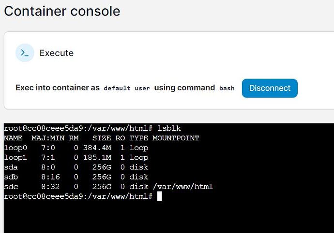Click the Execute section heading

(x=57, y=53)
